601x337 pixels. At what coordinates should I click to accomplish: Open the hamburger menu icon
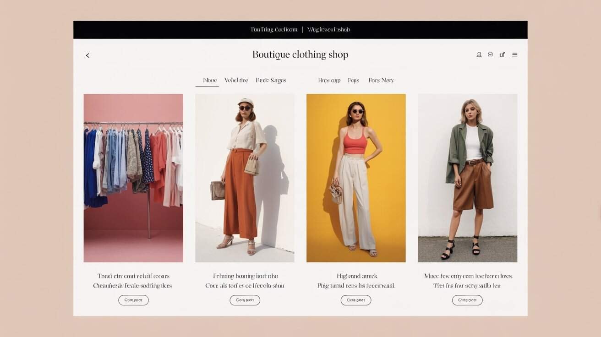[x=514, y=54]
